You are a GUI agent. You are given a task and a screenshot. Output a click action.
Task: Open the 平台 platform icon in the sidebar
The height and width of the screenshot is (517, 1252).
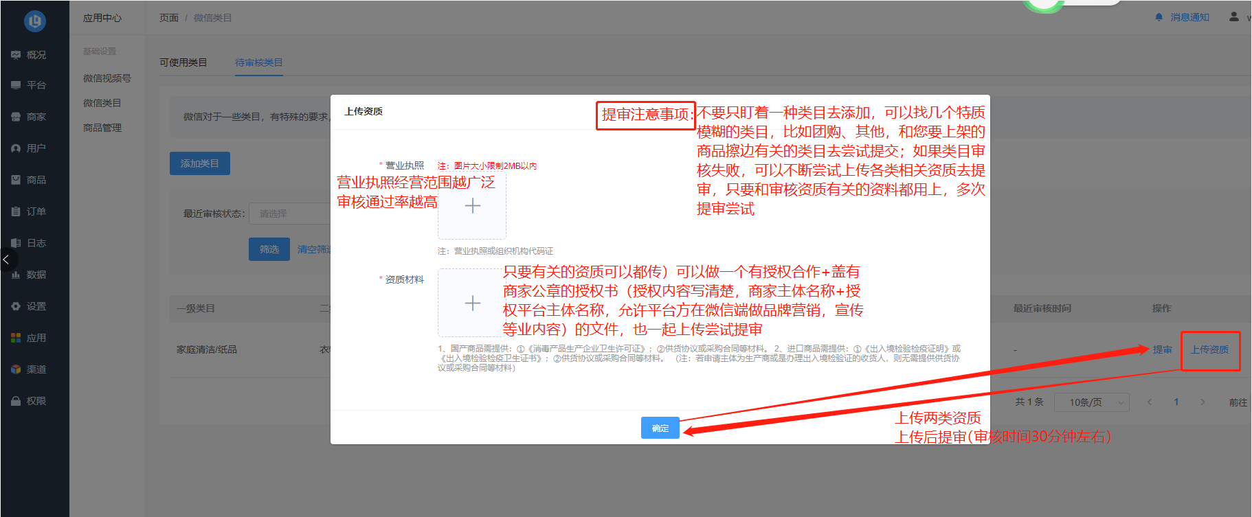pyautogui.click(x=16, y=85)
